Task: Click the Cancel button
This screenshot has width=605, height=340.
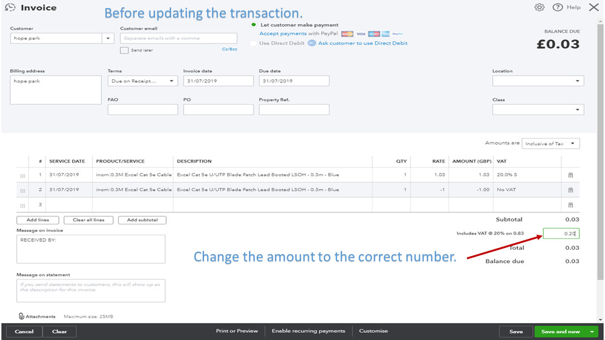Action: pyautogui.click(x=24, y=332)
